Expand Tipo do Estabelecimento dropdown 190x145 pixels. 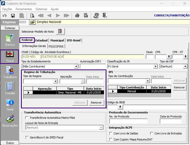pos(76,66)
